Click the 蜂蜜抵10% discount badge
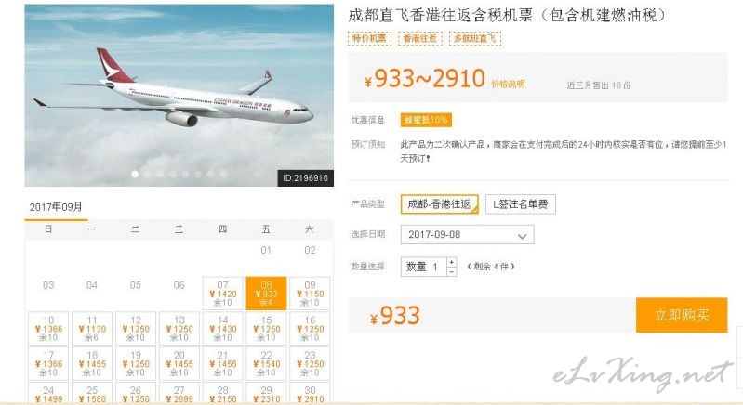Viewport: 743px width, 405px height. pos(426,120)
